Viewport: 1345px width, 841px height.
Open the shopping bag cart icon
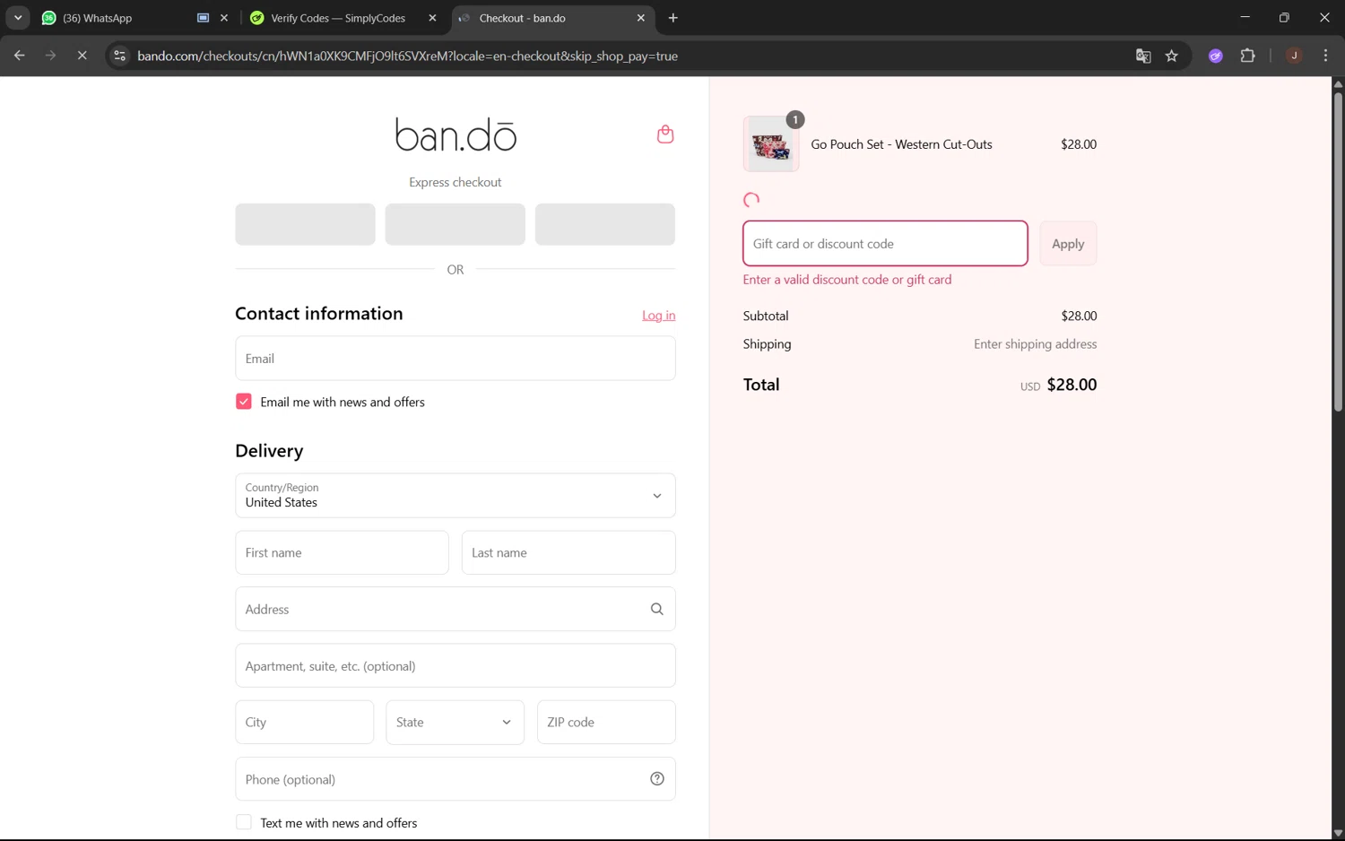pos(665,134)
